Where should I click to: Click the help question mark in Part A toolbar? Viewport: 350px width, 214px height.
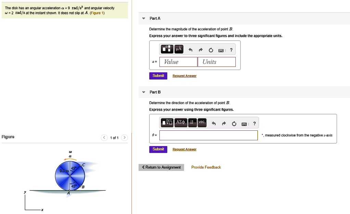pos(231,49)
